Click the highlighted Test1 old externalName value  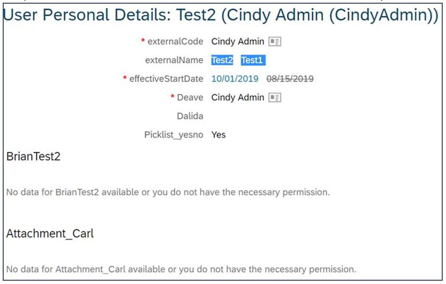[x=253, y=60]
